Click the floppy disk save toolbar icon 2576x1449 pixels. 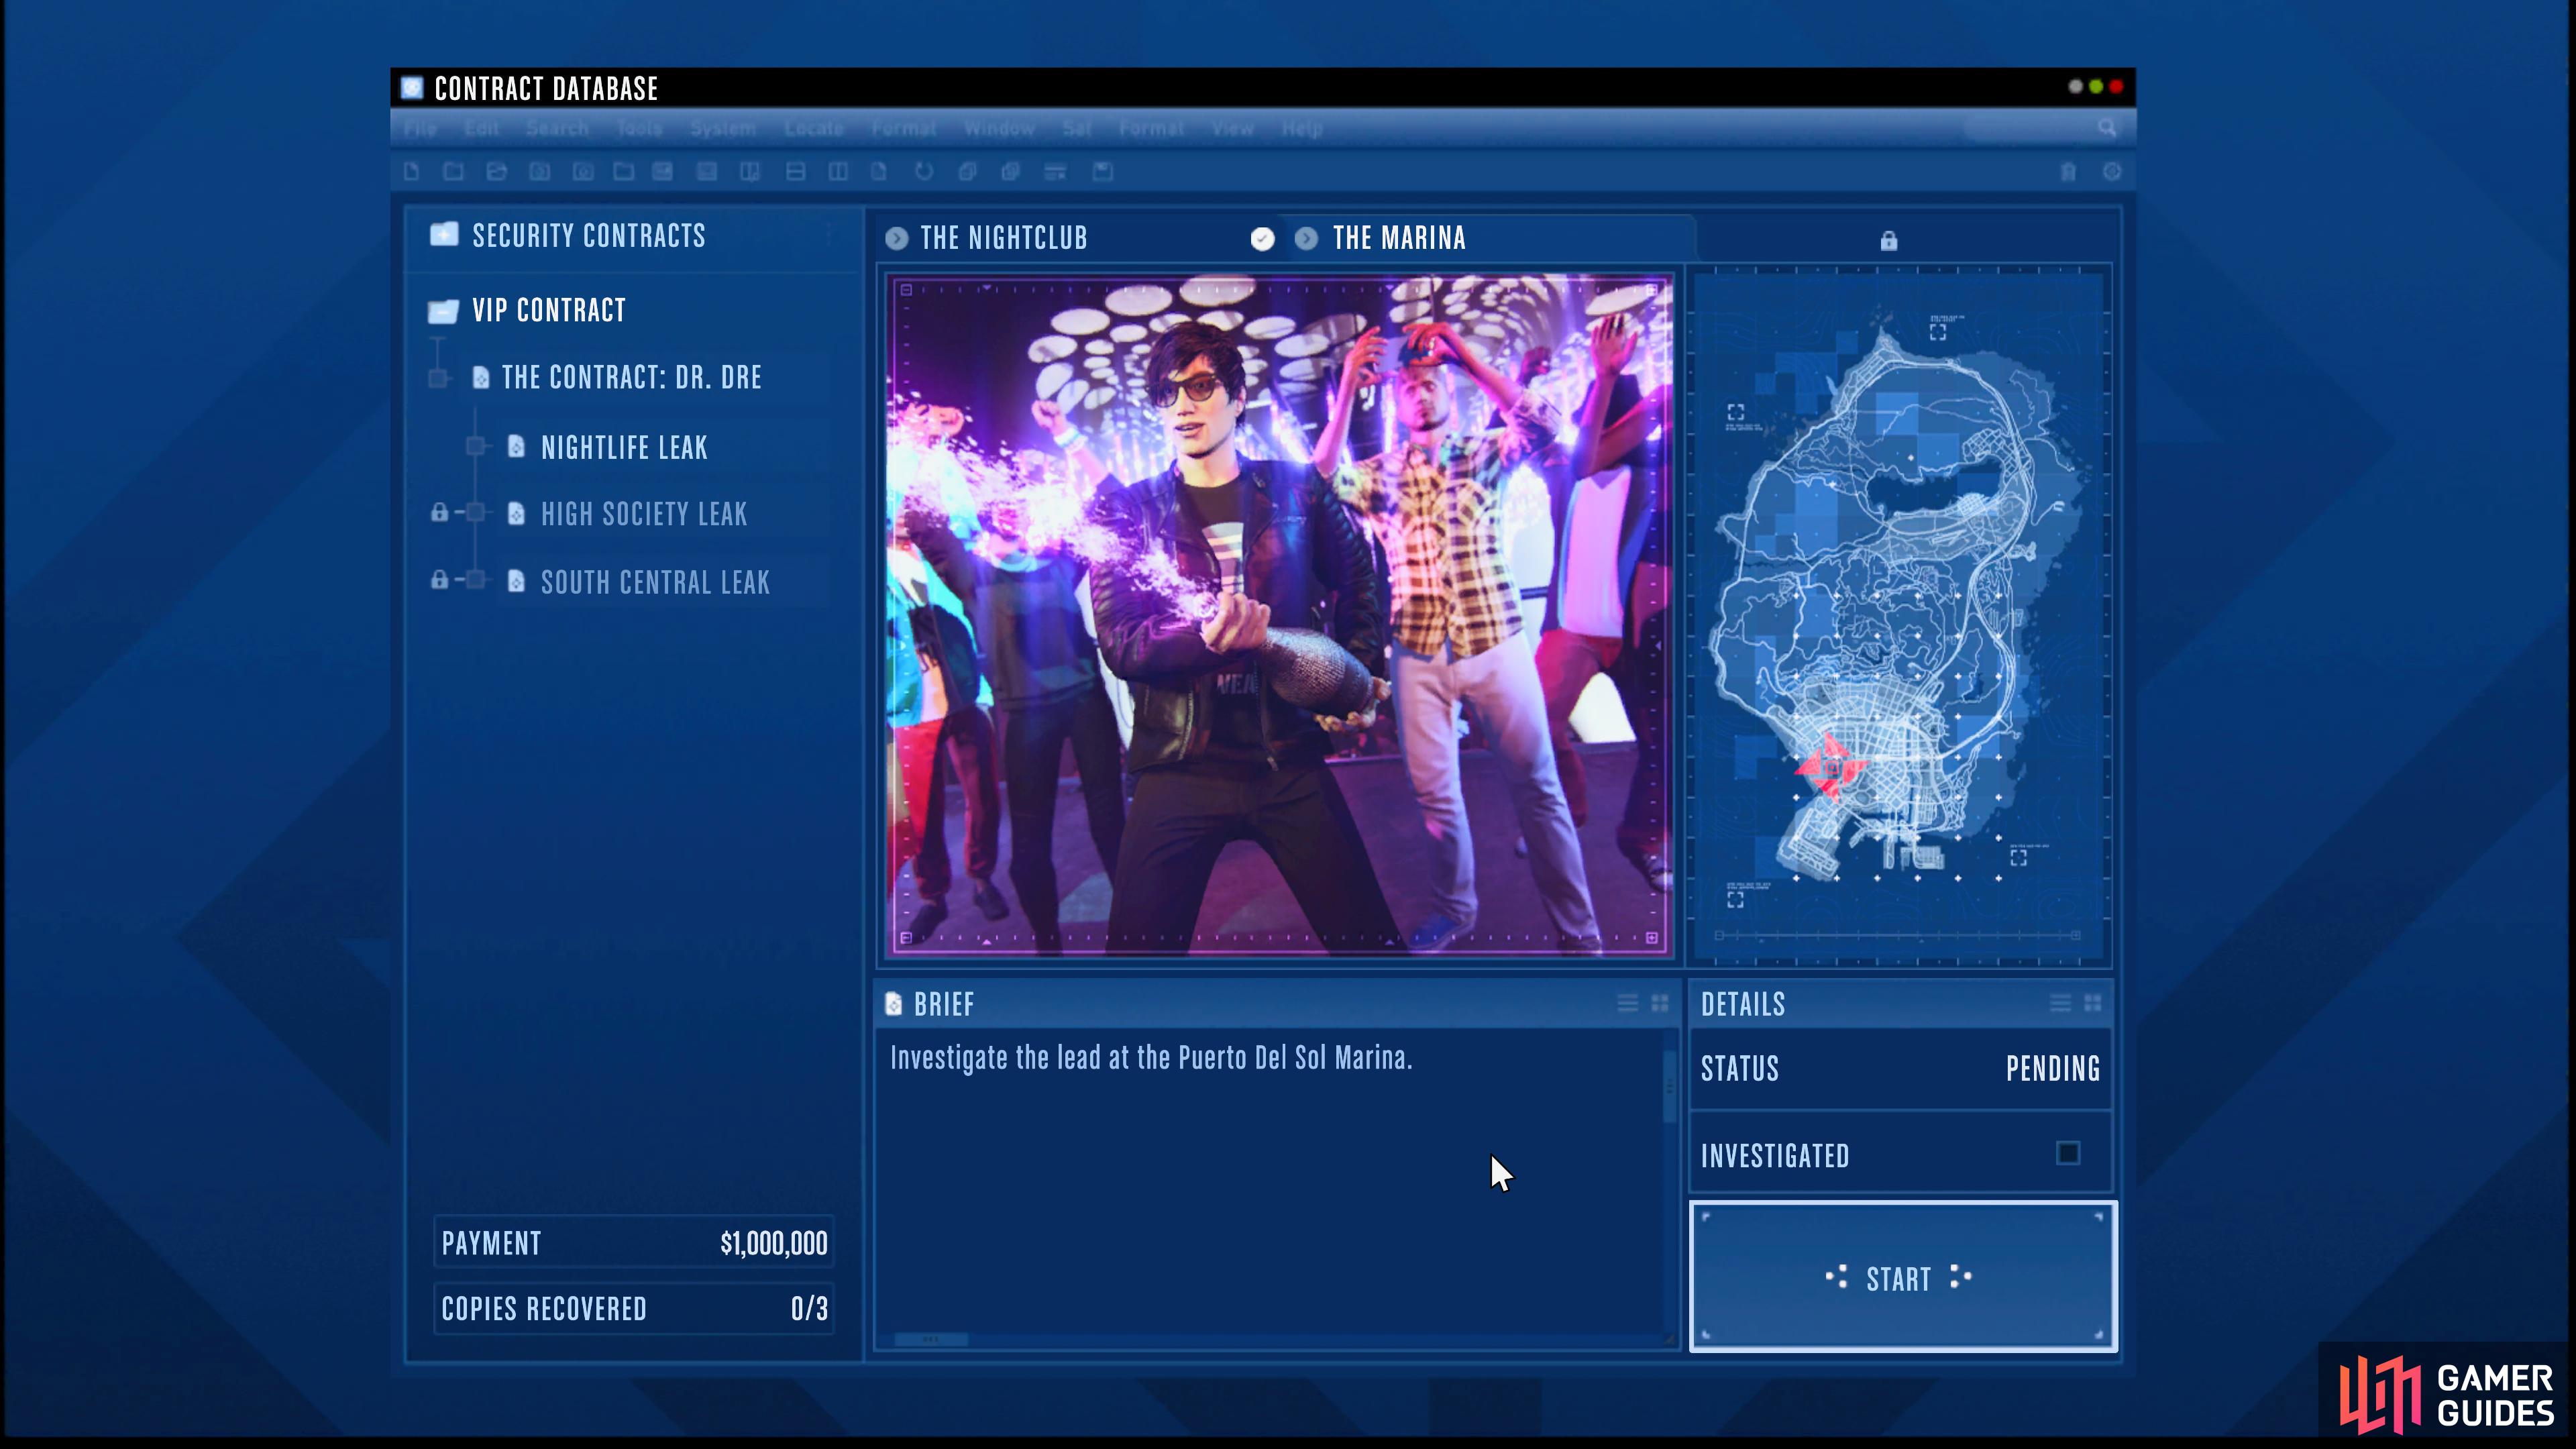pyautogui.click(x=1102, y=172)
